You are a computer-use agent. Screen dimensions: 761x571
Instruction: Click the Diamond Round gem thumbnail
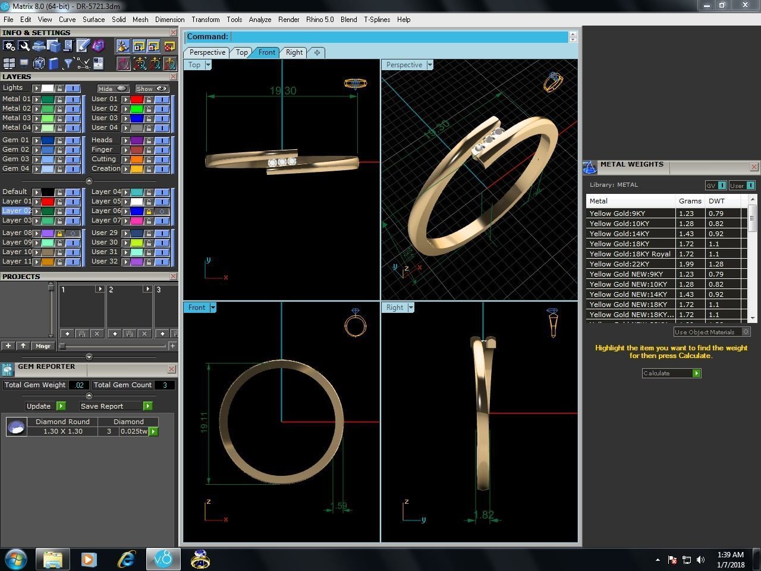tap(17, 426)
